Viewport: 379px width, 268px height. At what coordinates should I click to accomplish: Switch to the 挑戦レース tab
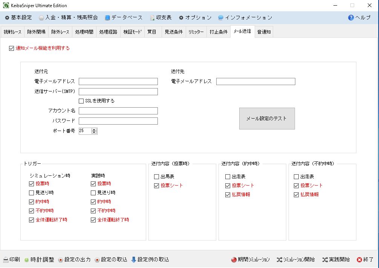[x=12, y=32]
